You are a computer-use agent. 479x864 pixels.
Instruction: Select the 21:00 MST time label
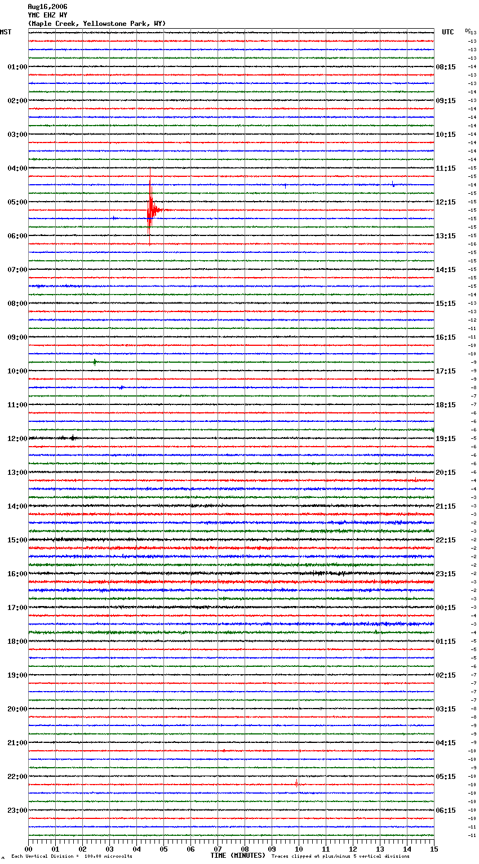tap(17, 743)
